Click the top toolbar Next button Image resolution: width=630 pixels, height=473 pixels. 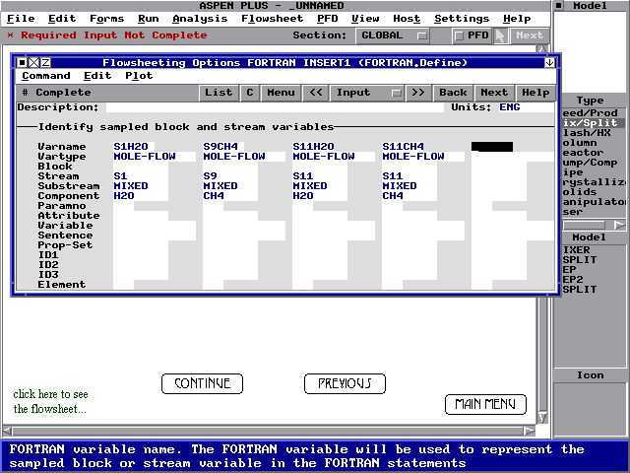click(x=530, y=35)
